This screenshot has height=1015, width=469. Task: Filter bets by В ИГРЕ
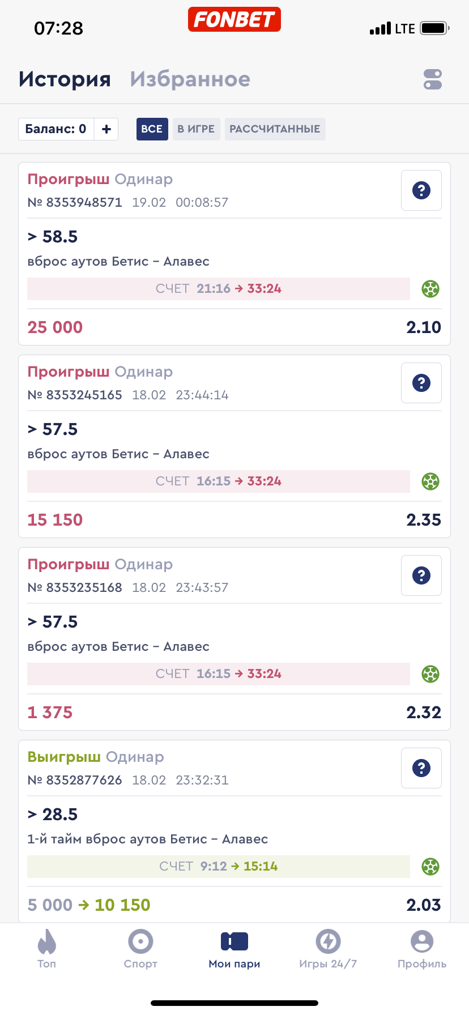[x=196, y=129]
